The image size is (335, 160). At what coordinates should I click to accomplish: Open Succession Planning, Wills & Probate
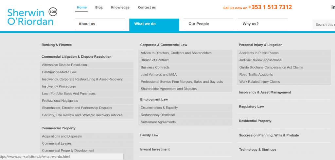(x=269, y=135)
